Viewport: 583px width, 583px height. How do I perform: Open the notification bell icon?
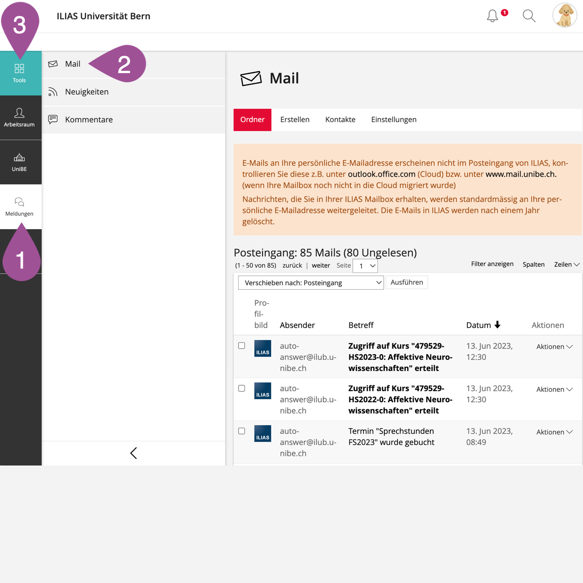point(492,16)
